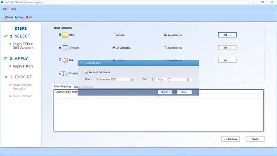Viewport: 277px width, 156px height.
Task: Uncheck the Tasks category checkbox
Action: tap(60, 60)
